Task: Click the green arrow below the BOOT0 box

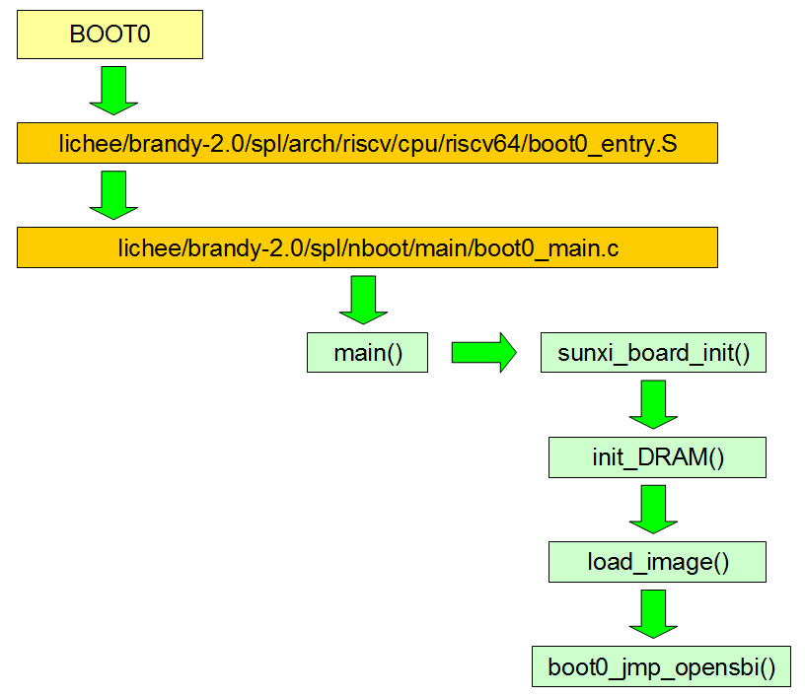Action: point(113,90)
